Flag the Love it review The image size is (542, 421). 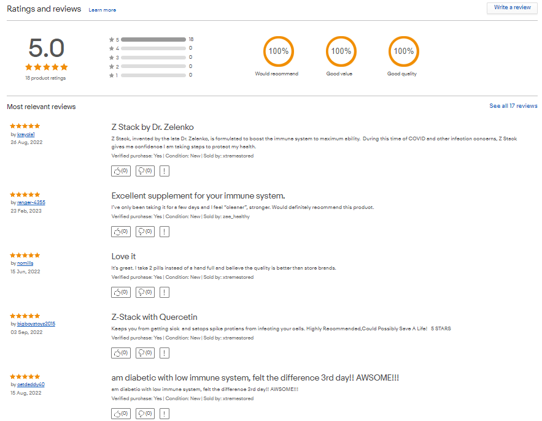pyautogui.click(x=165, y=292)
